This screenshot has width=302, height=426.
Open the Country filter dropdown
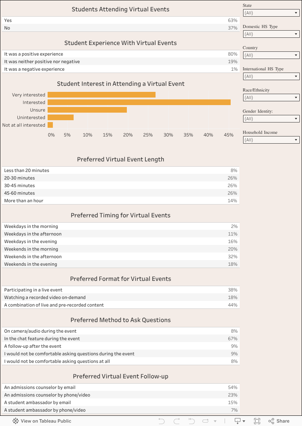coord(271,55)
